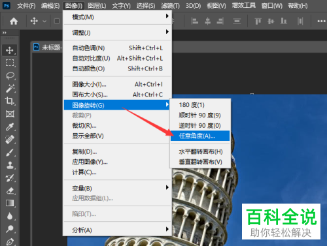Expand the 变量(B) submenu
The height and width of the screenshot is (246, 327).
point(117,188)
